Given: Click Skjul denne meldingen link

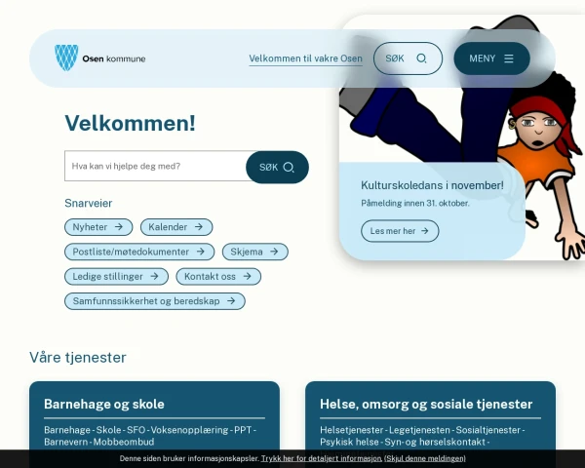Looking at the screenshot, I should [425, 458].
